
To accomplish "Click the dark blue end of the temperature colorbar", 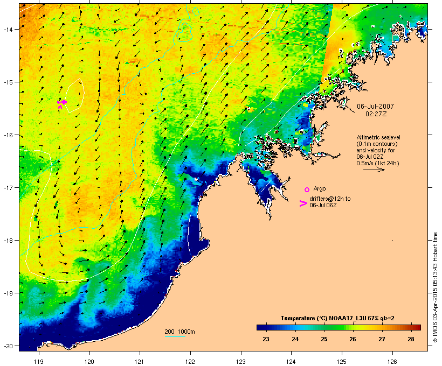I will tap(262, 327).
